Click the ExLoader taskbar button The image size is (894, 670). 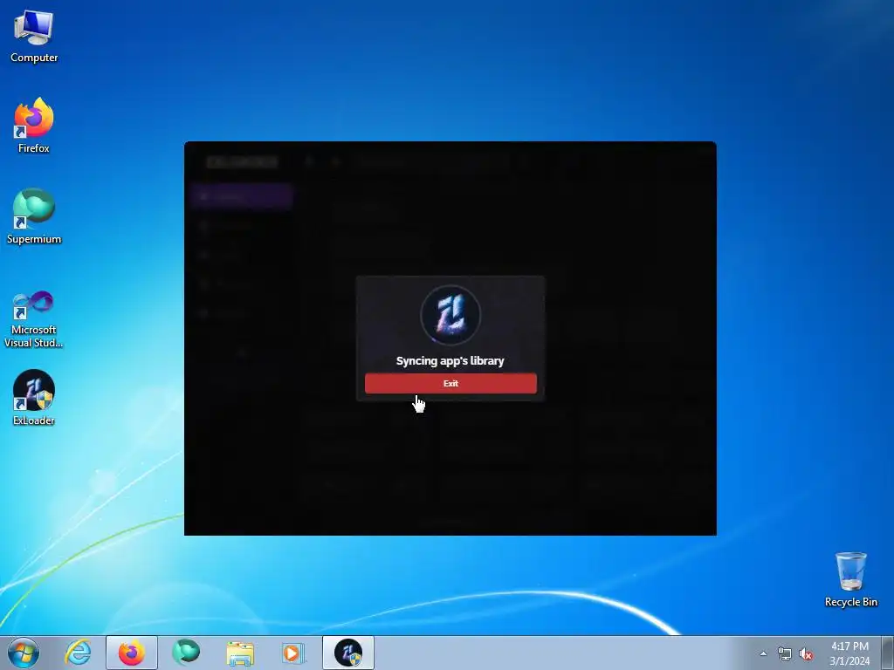click(x=348, y=653)
